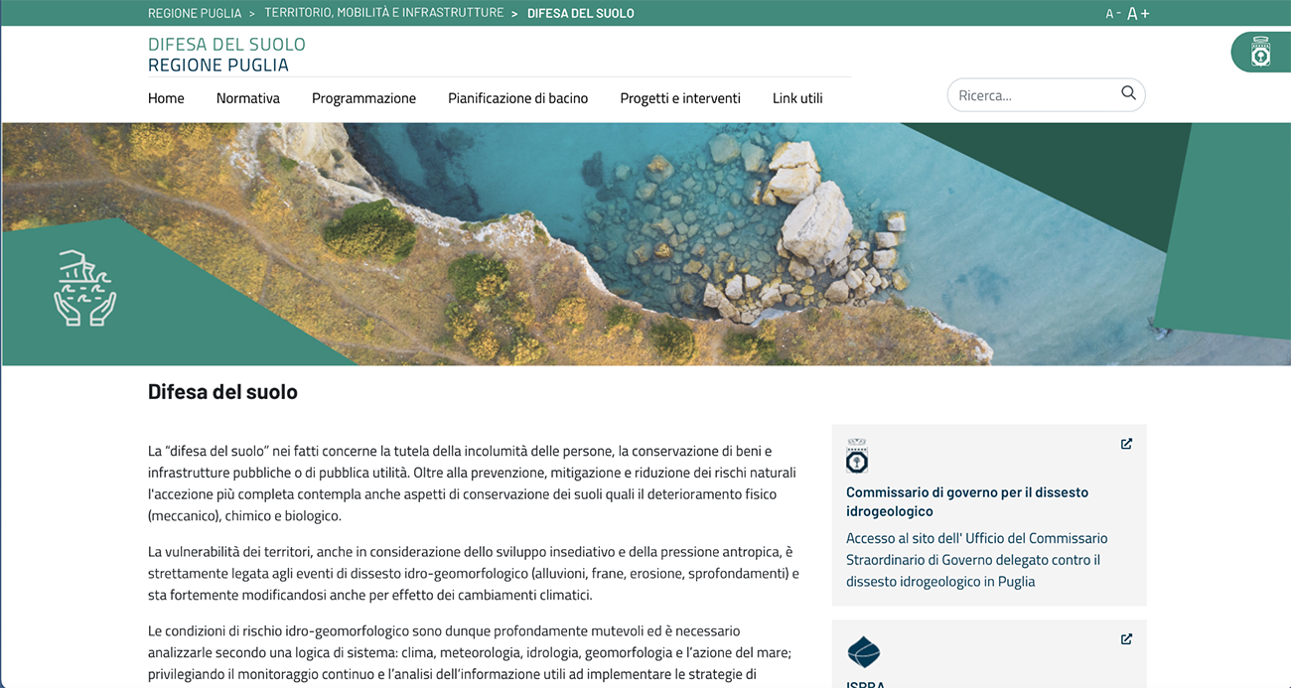Open Progetti e interventi menu
Image resolution: width=1291 pixels, height=688 pixels.
(680, 98)
